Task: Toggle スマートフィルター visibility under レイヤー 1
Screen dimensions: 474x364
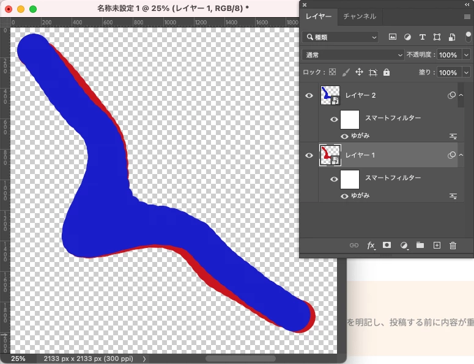Action: click(x=334, y=180)
